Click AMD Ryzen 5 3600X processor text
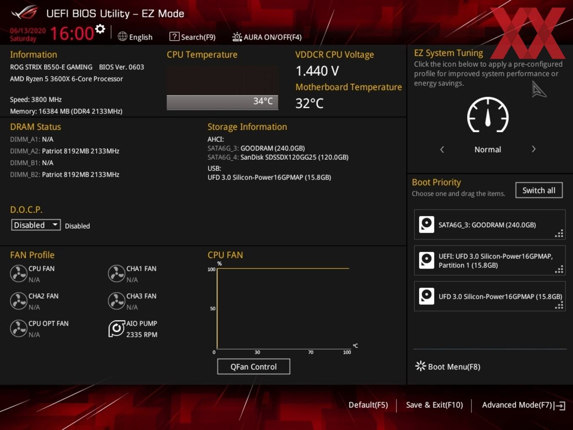 click(x=67, y=79)
